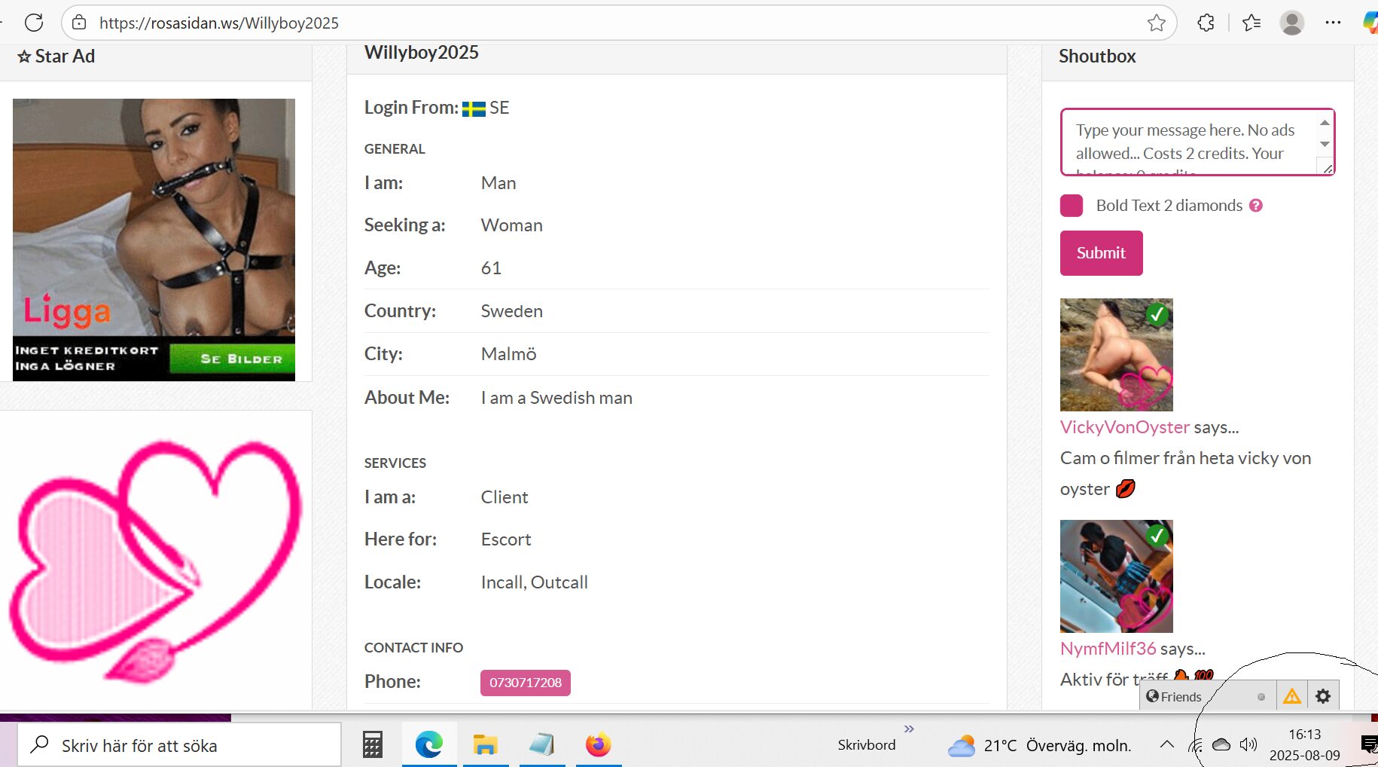
Task: Show hidden system tray icons chevron
Action: (x=1166, y=744)
